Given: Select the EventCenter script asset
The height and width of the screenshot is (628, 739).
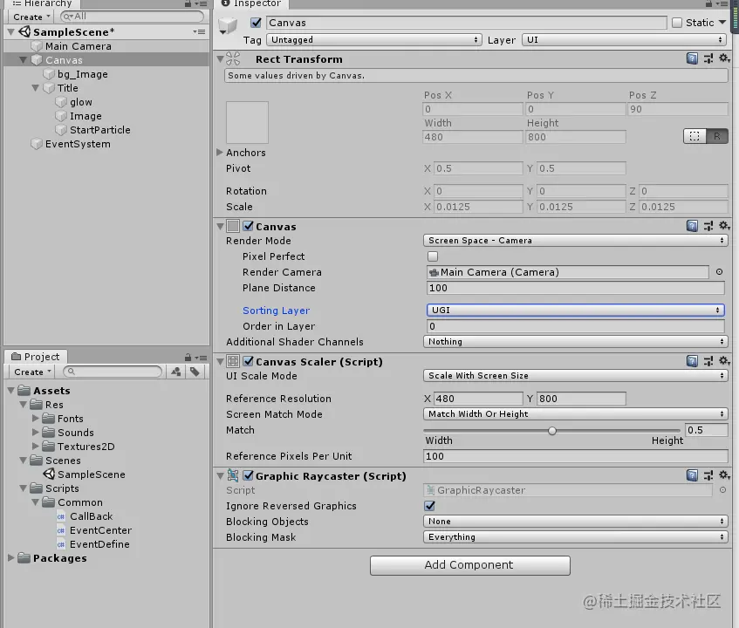Looking at the screenshot, I should pyautogui.click(x=100, y=530).
